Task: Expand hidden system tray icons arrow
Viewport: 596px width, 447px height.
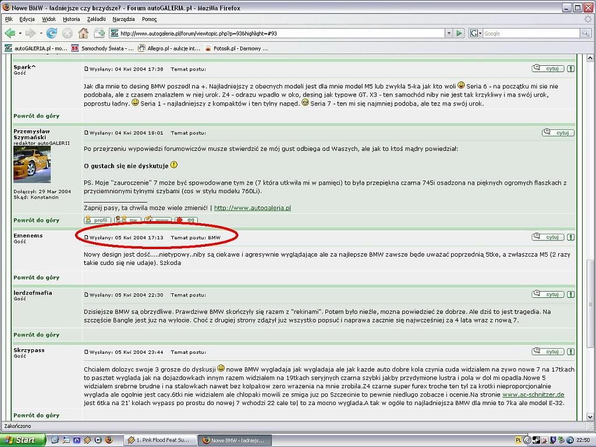Action: pos(527,440)
